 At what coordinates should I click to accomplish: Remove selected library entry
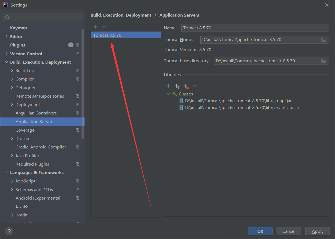(195, 86)
